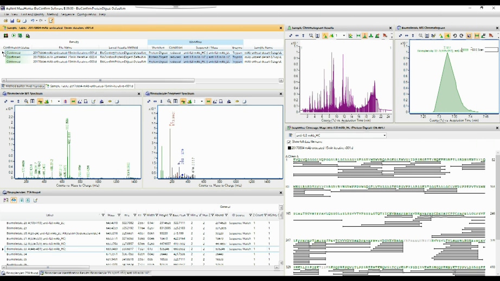
Task: Open the pane count dropdown in MS Spectrum toolbar
Action: (59, 101)
